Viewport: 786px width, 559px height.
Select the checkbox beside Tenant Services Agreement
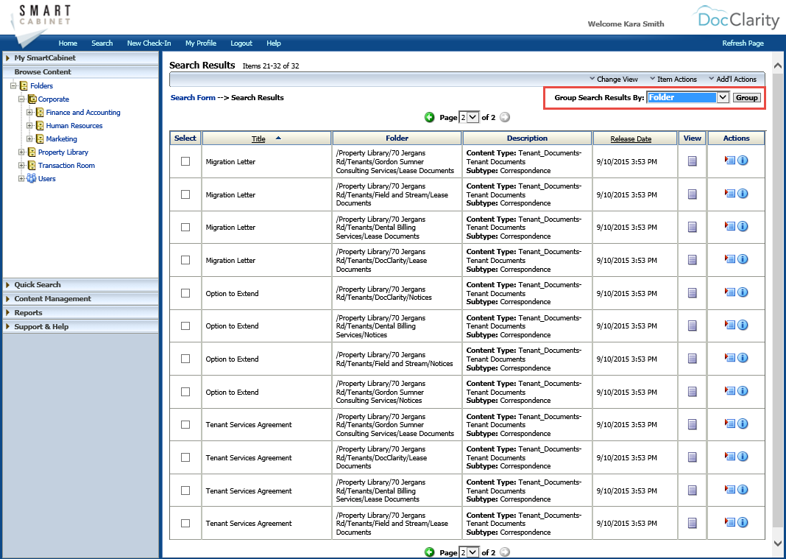click(185, 423)
